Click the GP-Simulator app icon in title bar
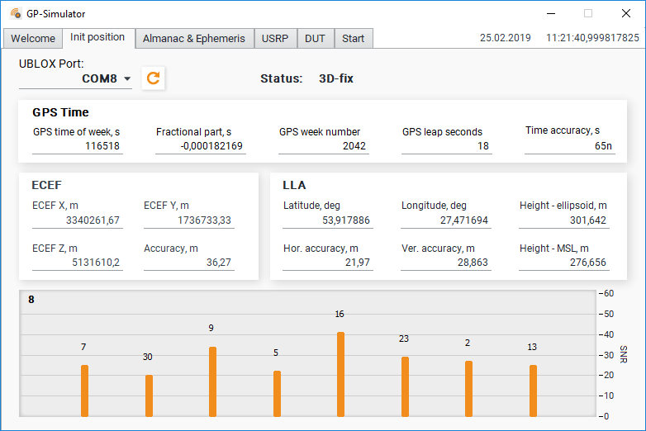The height and width of the screenshot is (431, 646). 16,13
